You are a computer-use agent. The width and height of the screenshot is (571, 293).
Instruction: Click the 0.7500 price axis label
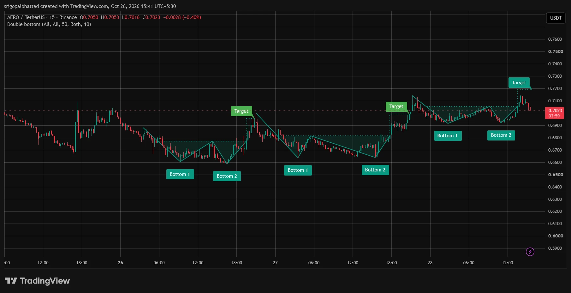(x=556, y=51)
